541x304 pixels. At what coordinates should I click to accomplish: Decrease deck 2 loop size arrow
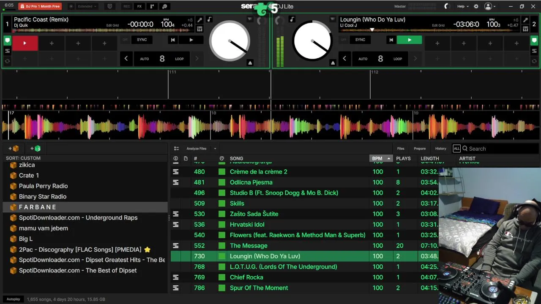click(344, 59)
